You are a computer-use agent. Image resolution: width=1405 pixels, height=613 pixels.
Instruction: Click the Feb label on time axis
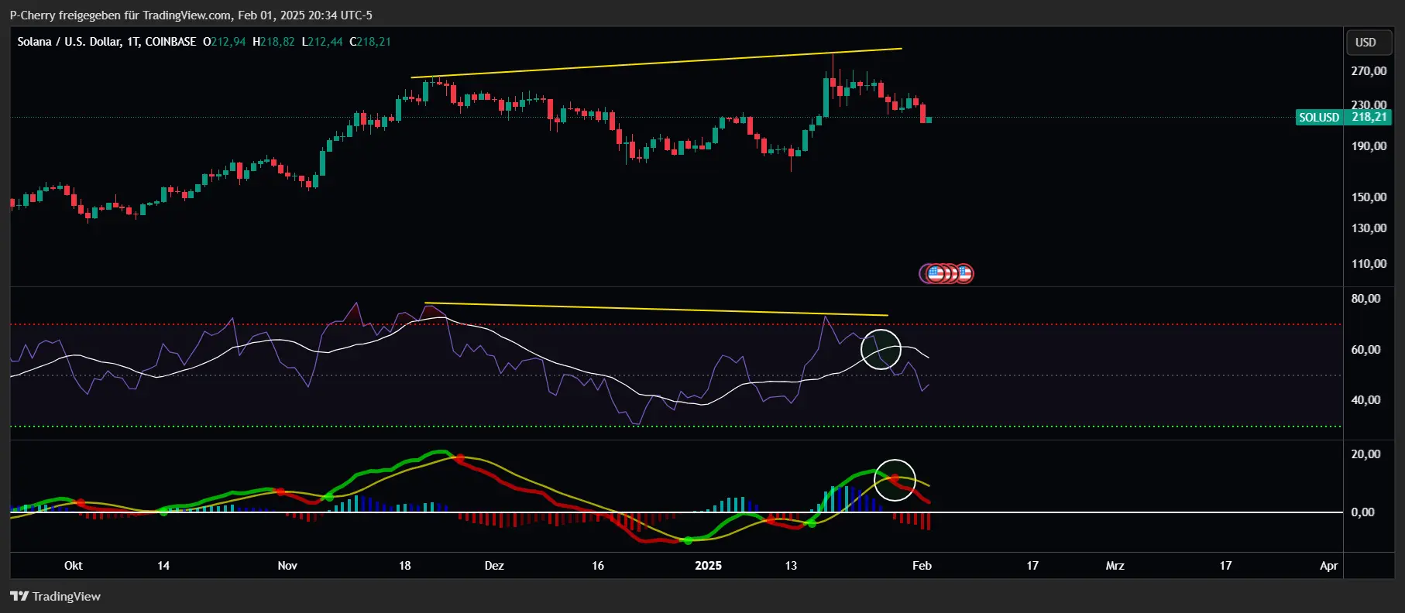point(922,566)
